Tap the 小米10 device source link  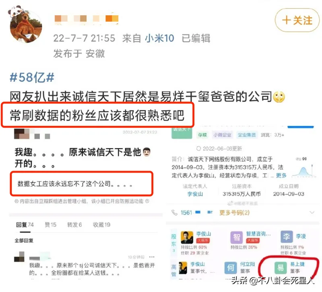point(159,38)
